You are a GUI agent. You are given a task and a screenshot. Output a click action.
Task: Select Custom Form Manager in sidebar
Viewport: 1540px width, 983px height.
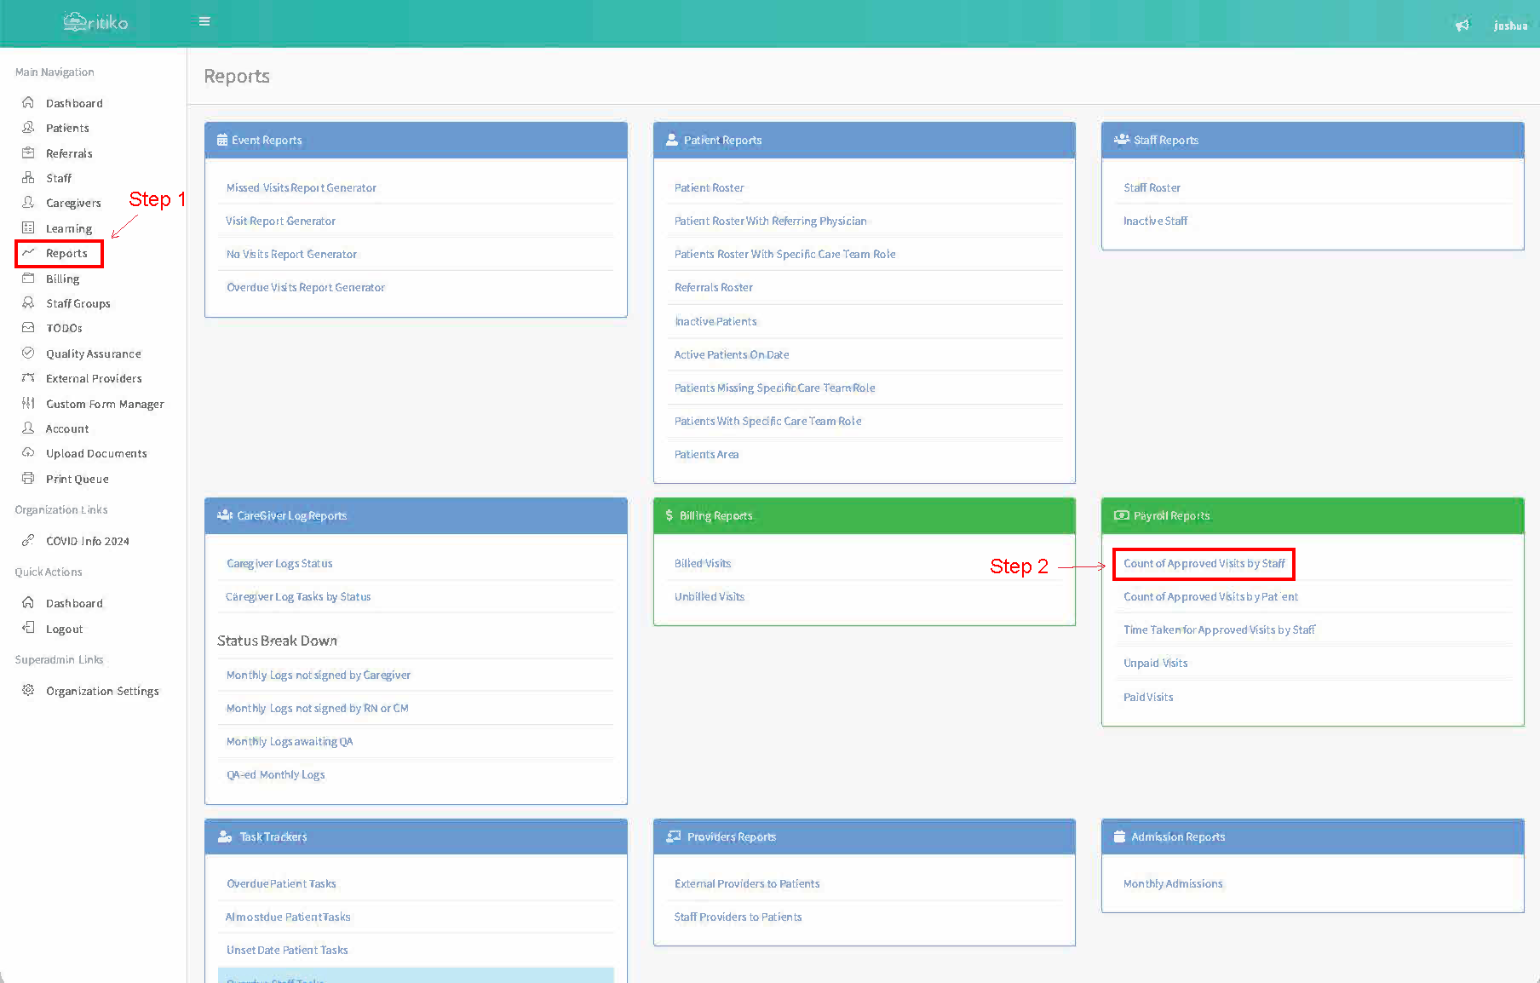(x=105, y=404)
